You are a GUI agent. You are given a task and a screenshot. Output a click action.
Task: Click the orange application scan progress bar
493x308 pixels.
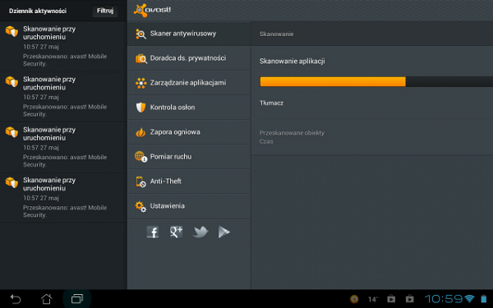(376, 81)
